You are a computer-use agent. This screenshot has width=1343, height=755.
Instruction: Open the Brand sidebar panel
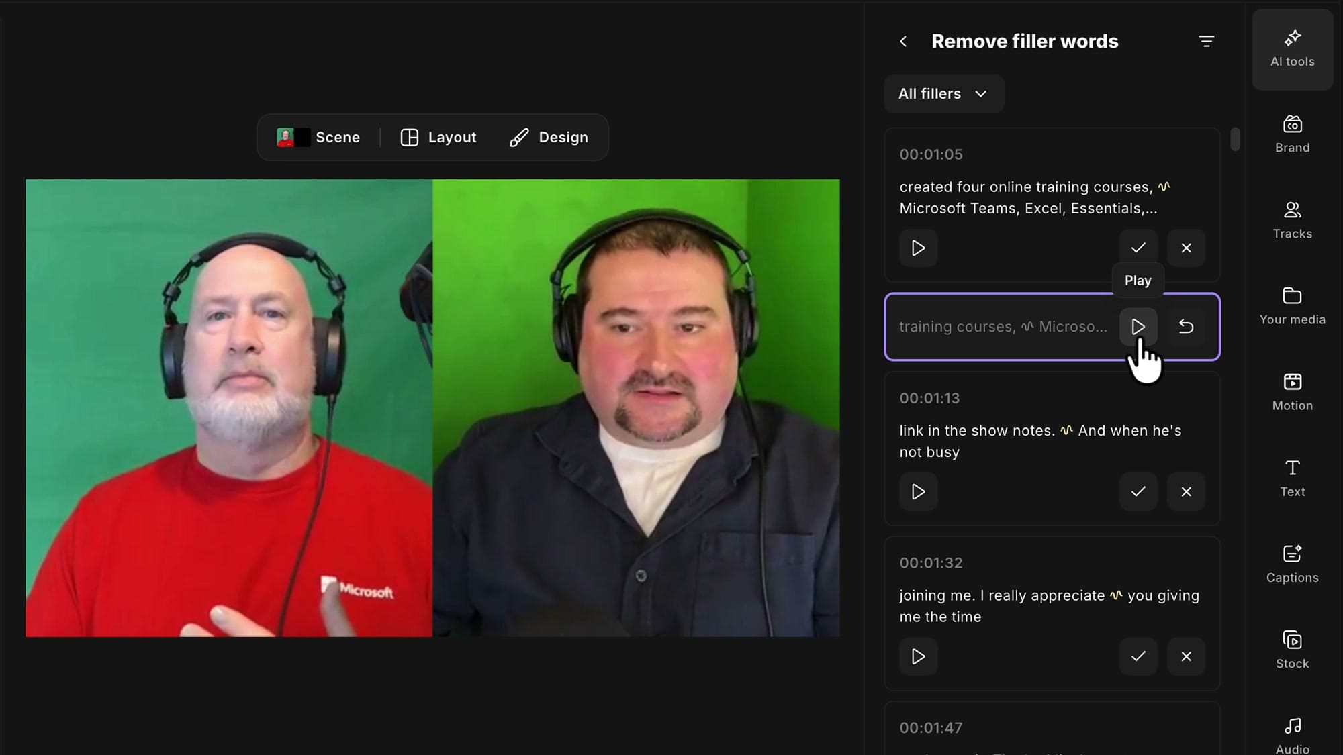click(x=1292, y=134)
